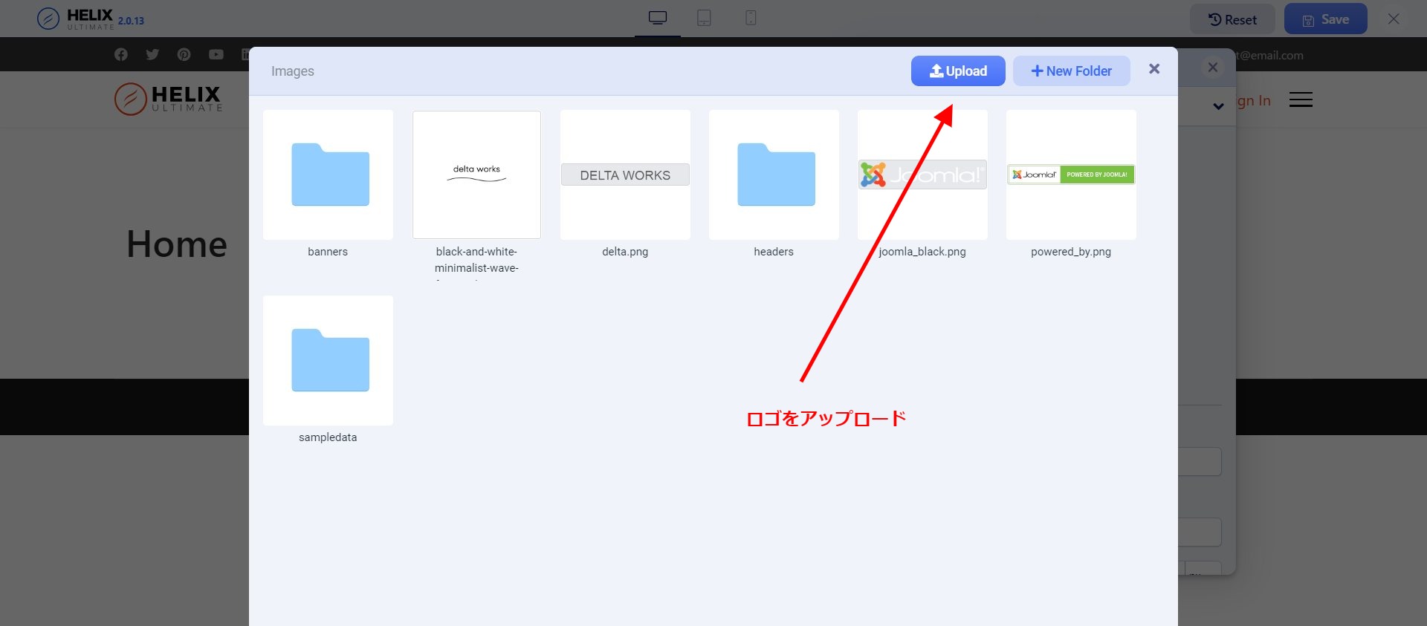The width and height of the screenshot is (1427, 626).
Task: Select the joomla_black.png image
Action: tap(922, 175)
